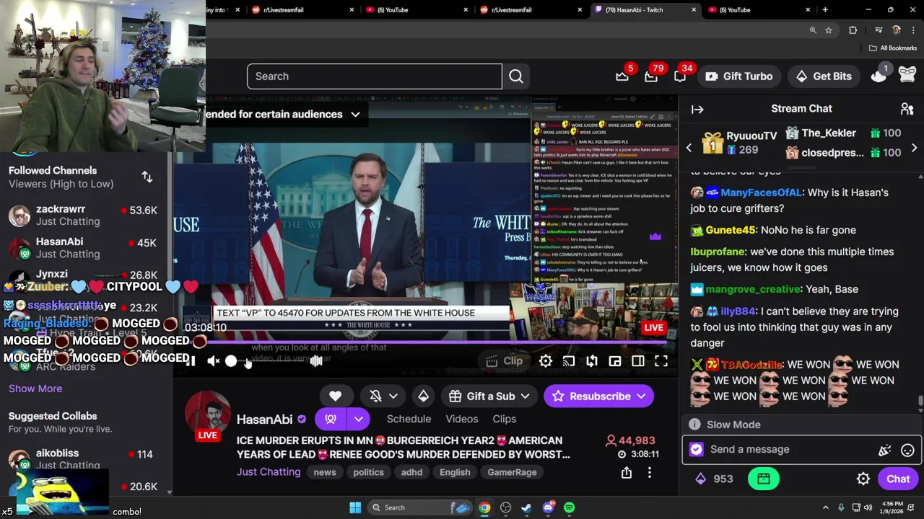Click the heart follow button

pyautogui.click(x=335, y=396)
